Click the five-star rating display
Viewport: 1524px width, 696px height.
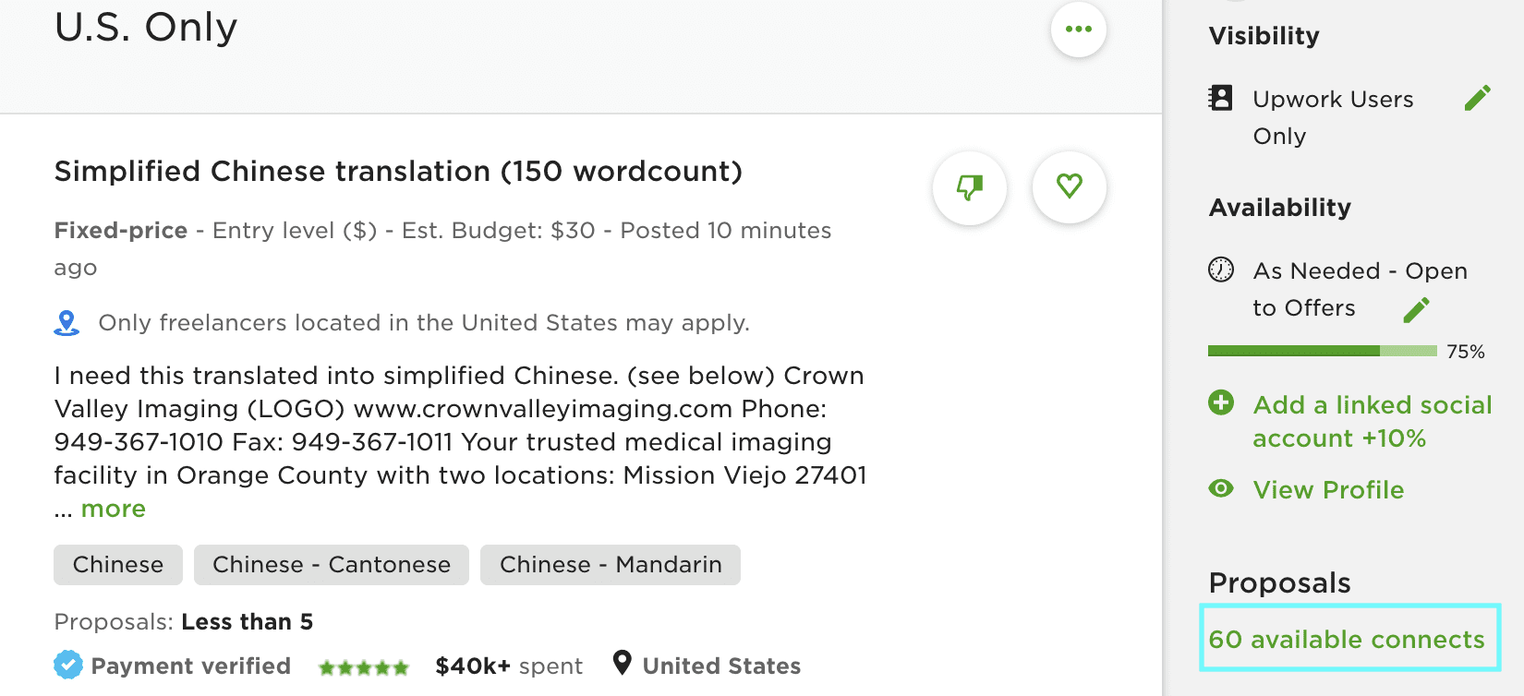(363, 665)
